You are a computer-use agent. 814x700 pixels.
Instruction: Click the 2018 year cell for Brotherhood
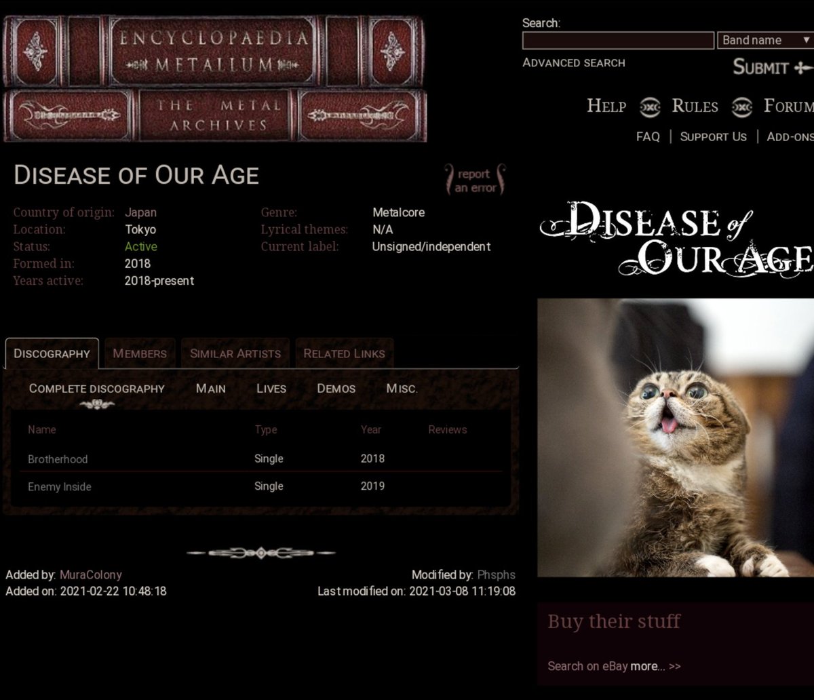372,459
